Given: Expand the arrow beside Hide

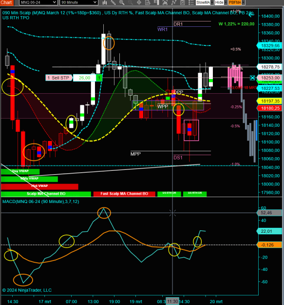Looking at the screenshot, I should point(226,2).
